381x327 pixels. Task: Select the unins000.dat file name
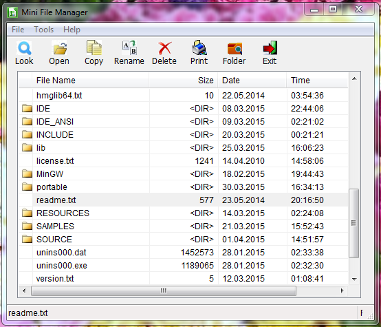(61, 253)
